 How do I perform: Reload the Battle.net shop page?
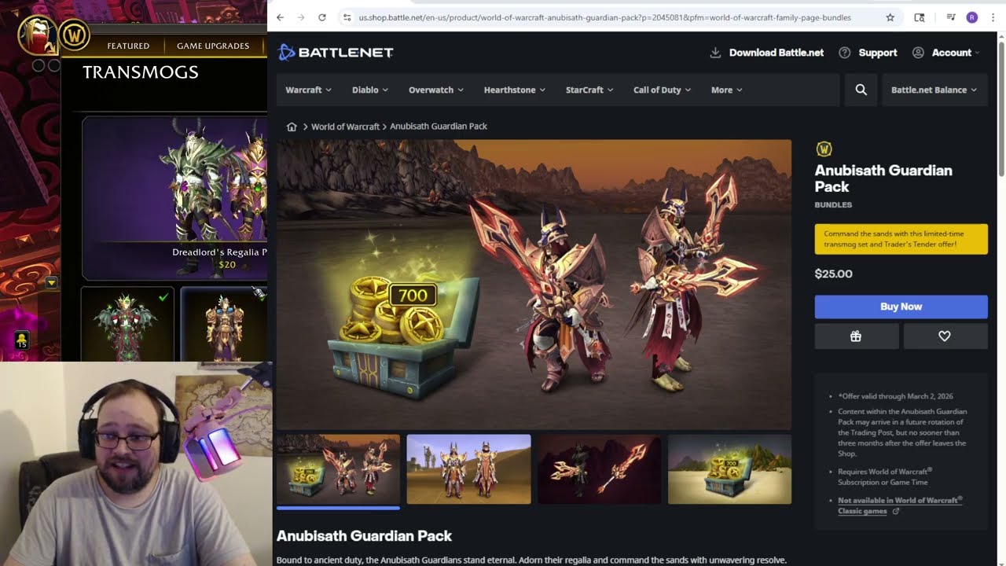322,17
